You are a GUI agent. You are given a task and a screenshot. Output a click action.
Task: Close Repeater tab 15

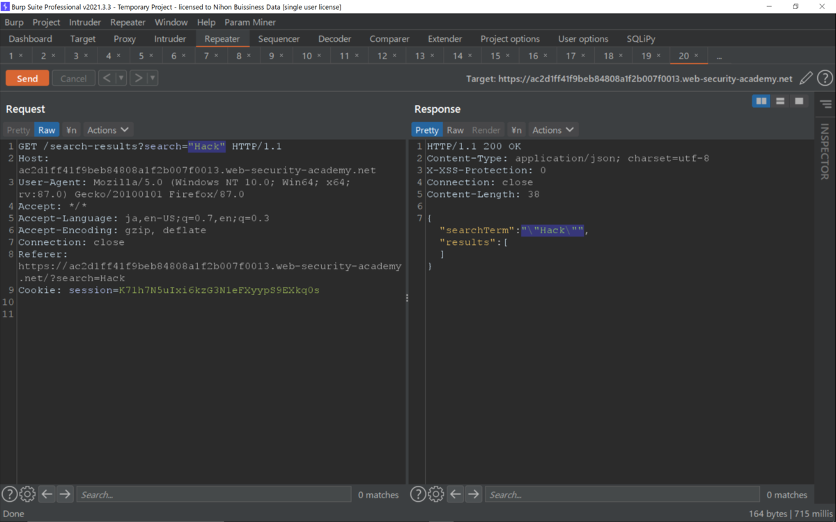[x=507, y=56]
